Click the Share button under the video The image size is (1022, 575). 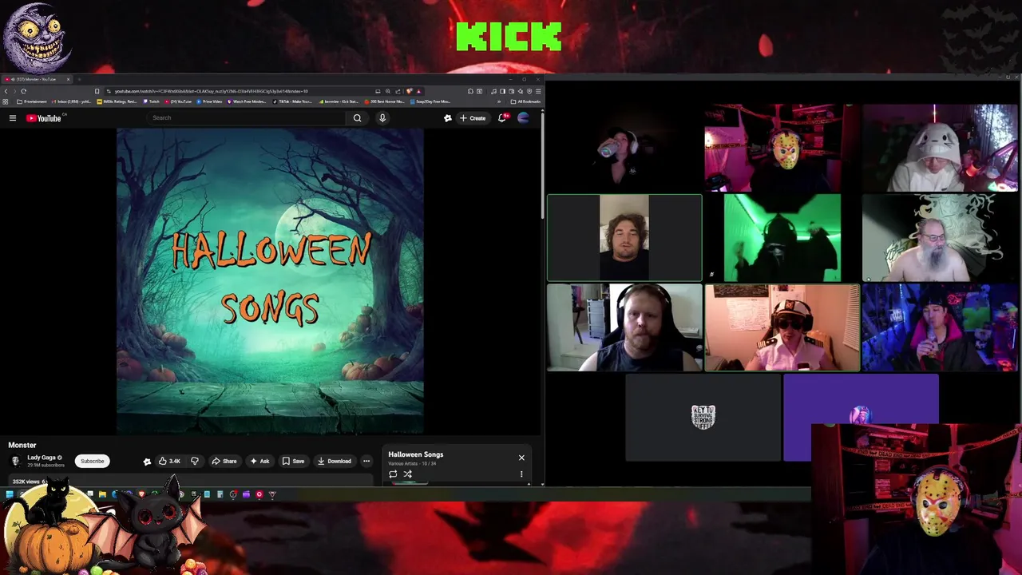pyautogui.click(x=224, y=461)
